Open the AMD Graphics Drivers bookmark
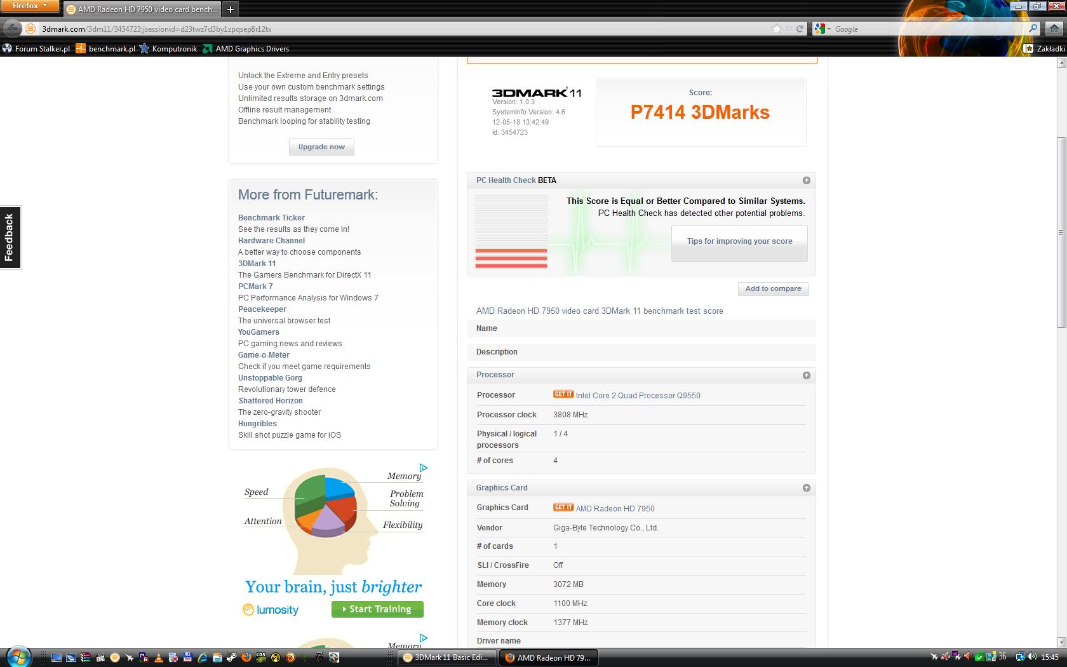The width and height of the screenshot is (1067, 667). [x=246, y=48]
